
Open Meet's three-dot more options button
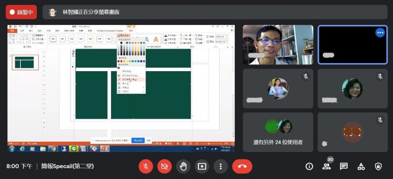(221, 166)
